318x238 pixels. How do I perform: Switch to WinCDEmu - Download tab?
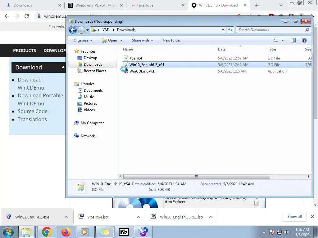pyautogui.click(x=219, y=5)
